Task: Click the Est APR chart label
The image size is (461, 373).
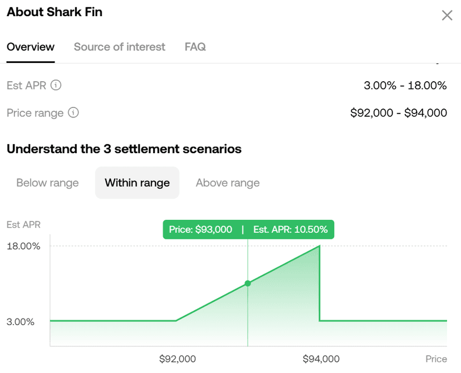Action: (23, 224)
